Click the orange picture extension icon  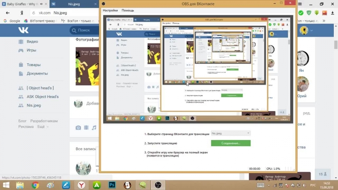324,13
